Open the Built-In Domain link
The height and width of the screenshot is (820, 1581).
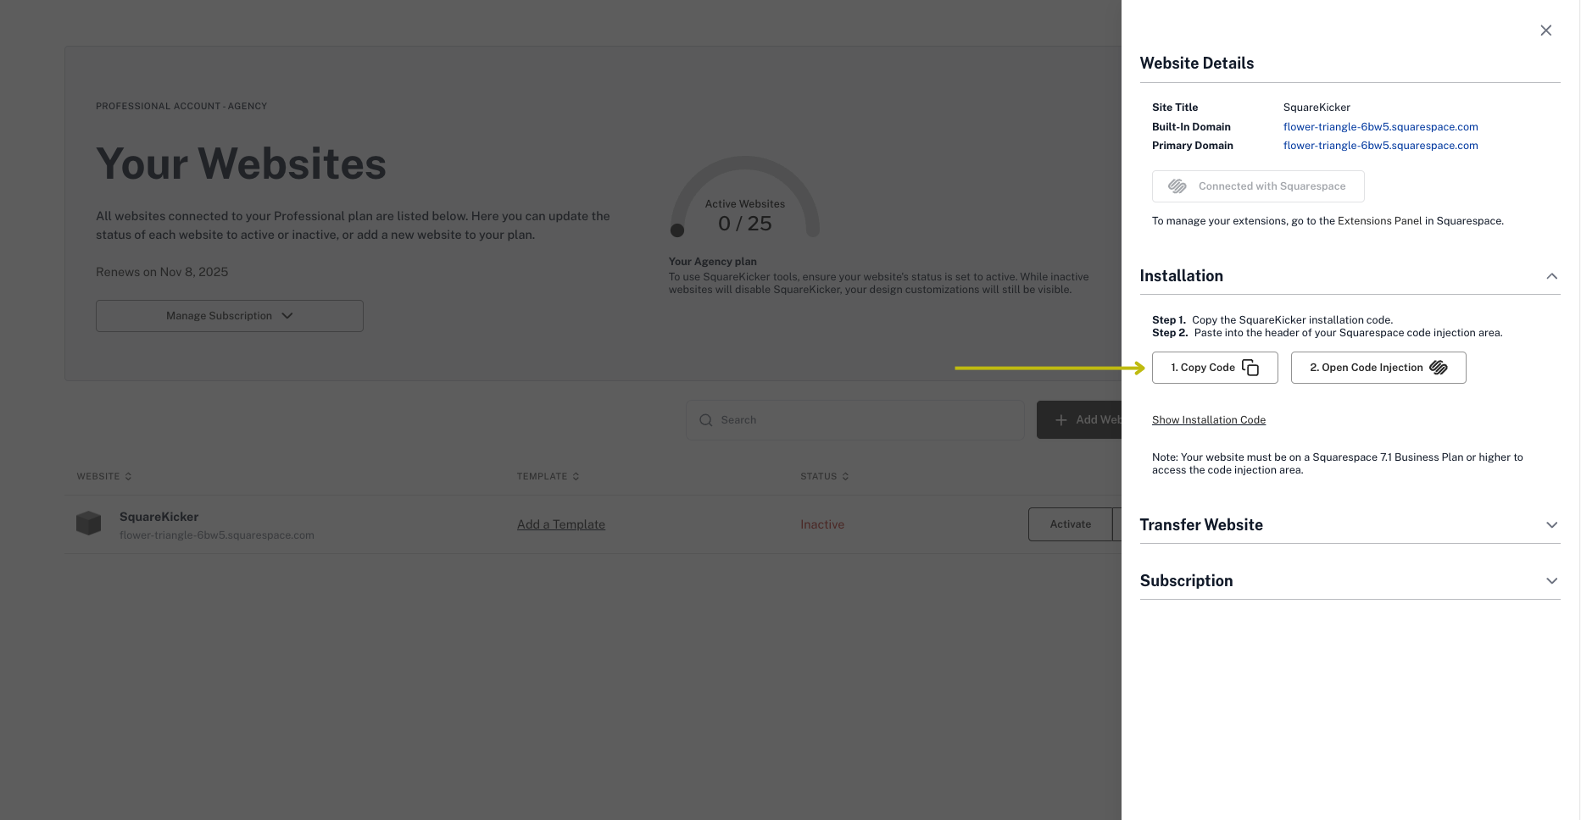click(1380, 127)
